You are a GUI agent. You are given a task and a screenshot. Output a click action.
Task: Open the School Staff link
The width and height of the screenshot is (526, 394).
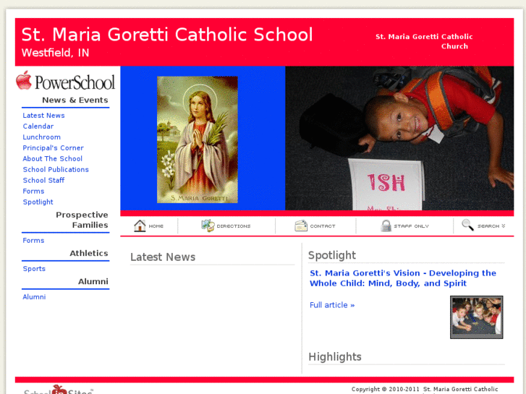43,181
